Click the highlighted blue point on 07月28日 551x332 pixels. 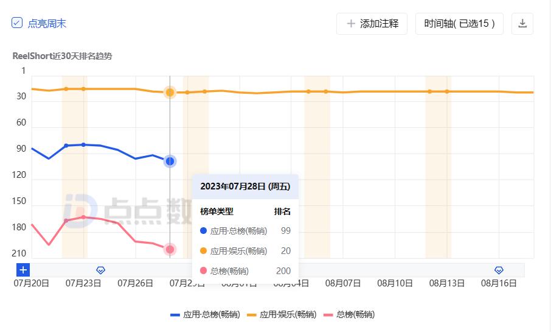tap(170, 161)
